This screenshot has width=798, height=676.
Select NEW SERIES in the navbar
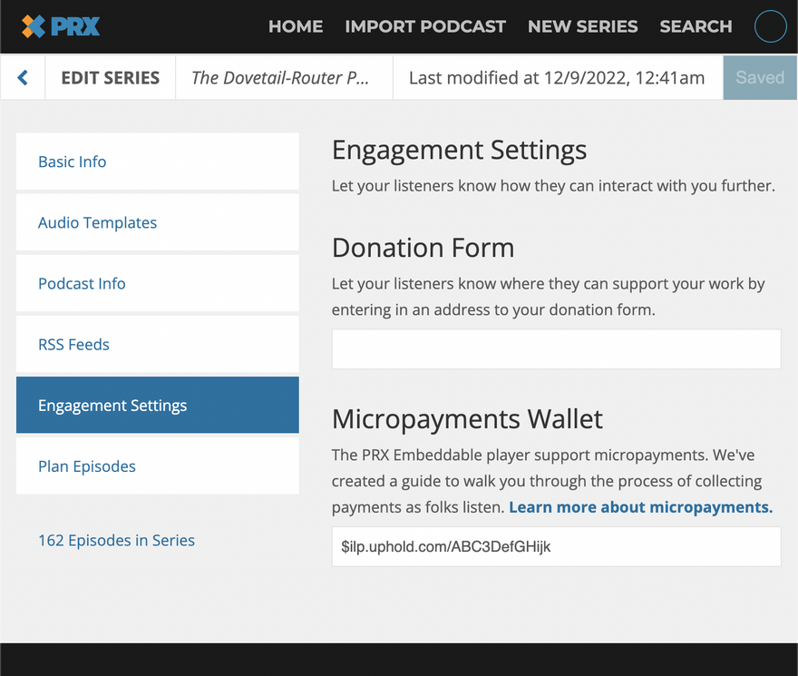(582, 26)
